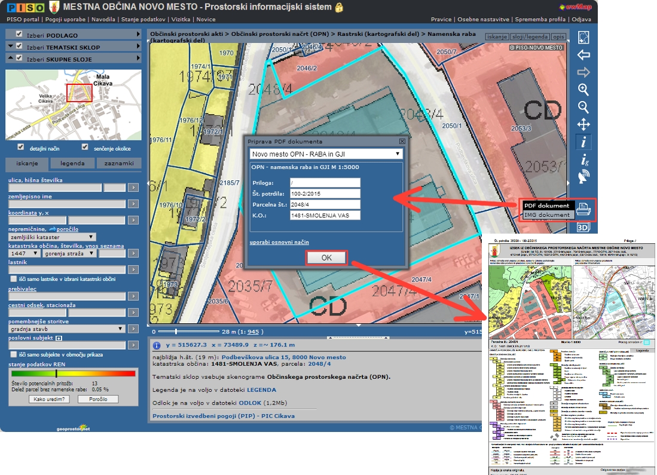The image size is (657, 475).
Task: Click the zoom out magnifier tool
Action: coord(583,108)
